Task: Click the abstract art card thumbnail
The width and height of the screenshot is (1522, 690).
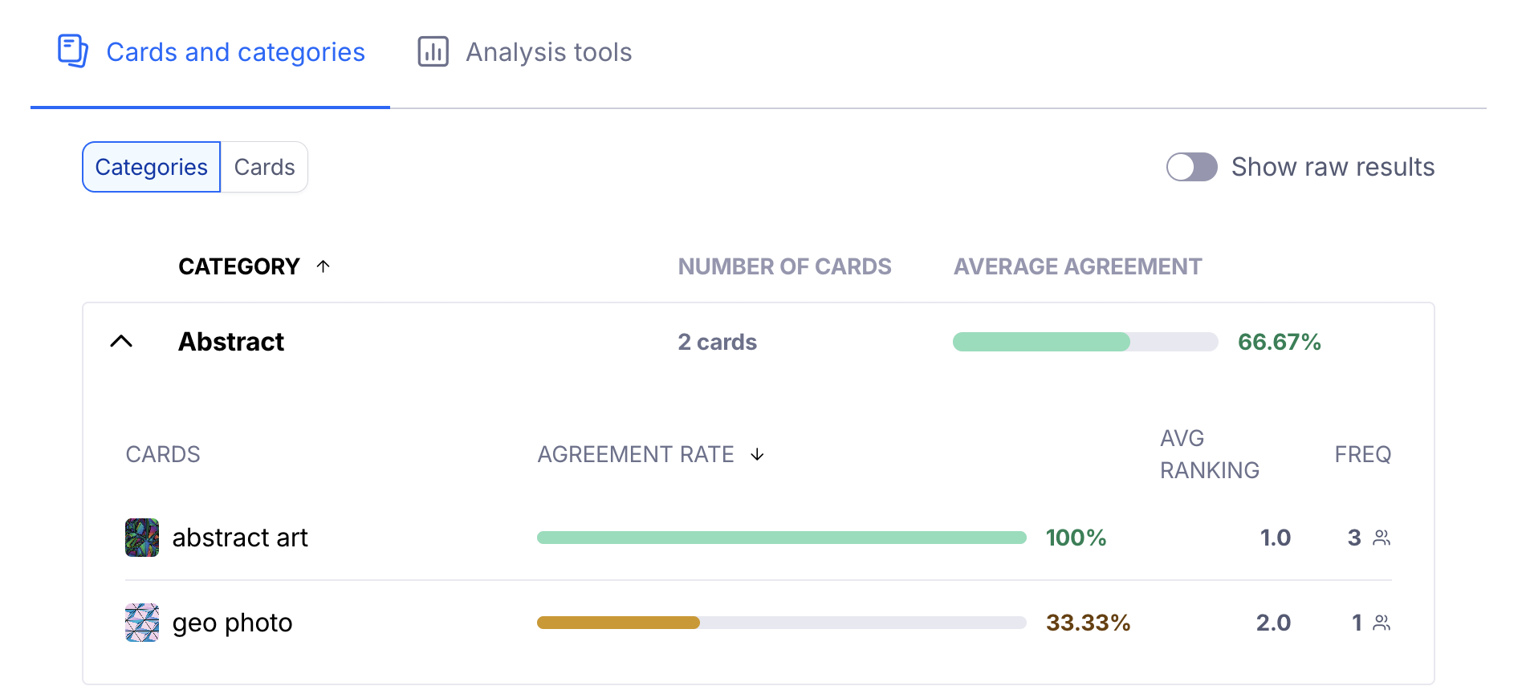Action: tap(142, 538)
